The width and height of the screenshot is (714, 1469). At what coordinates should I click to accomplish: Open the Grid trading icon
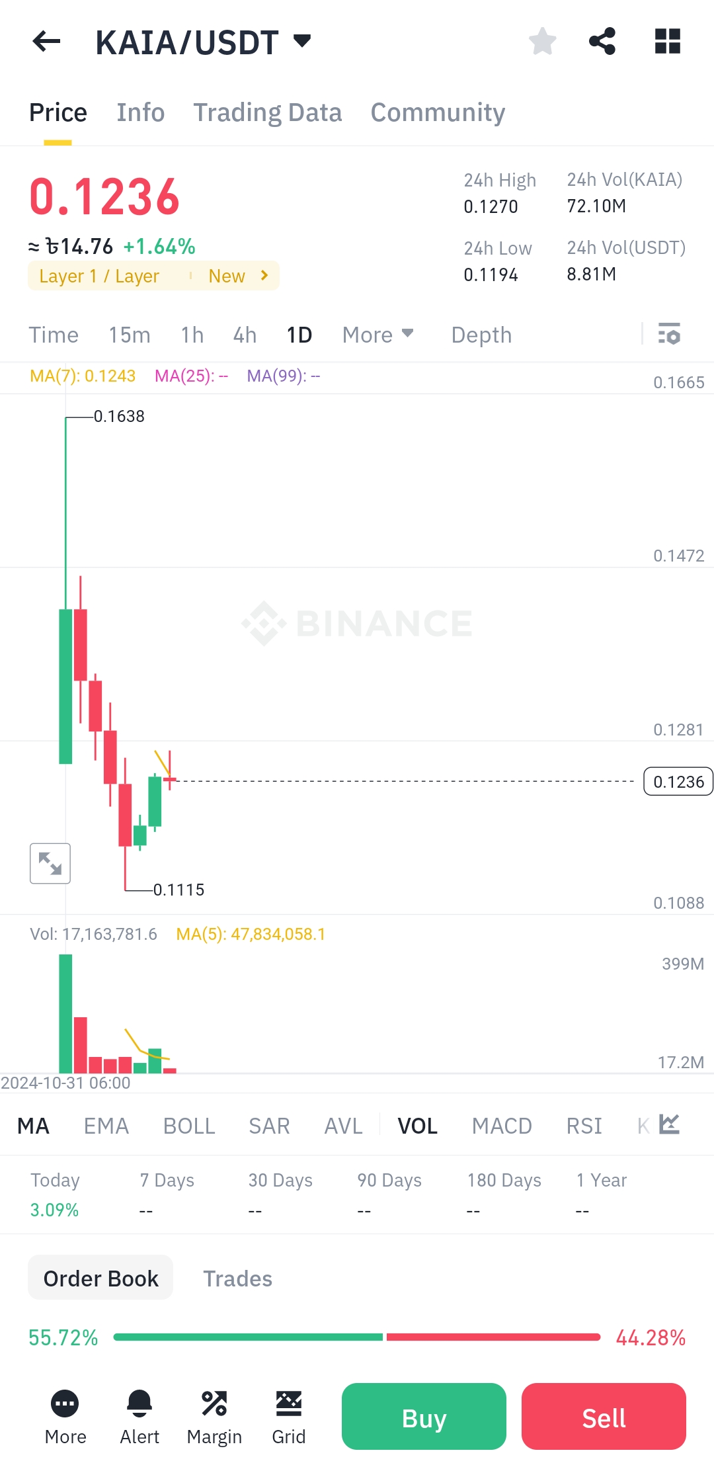[289, 1417]
